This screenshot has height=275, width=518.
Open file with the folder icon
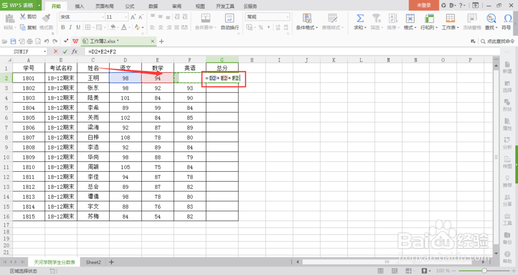[5, 42]
